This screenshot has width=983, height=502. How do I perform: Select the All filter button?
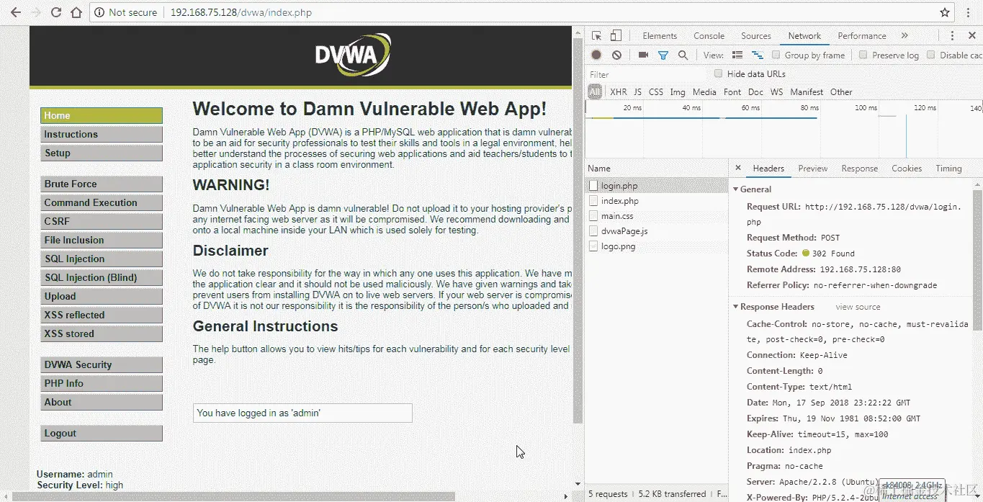(x=595, y=91)
